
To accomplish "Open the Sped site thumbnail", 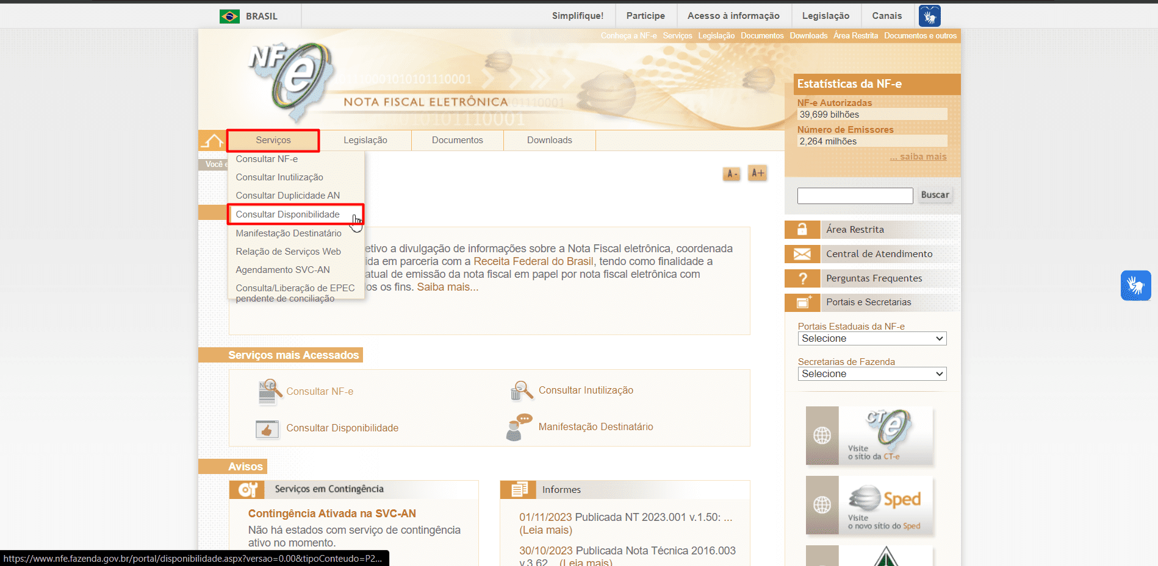I will 869,506.
